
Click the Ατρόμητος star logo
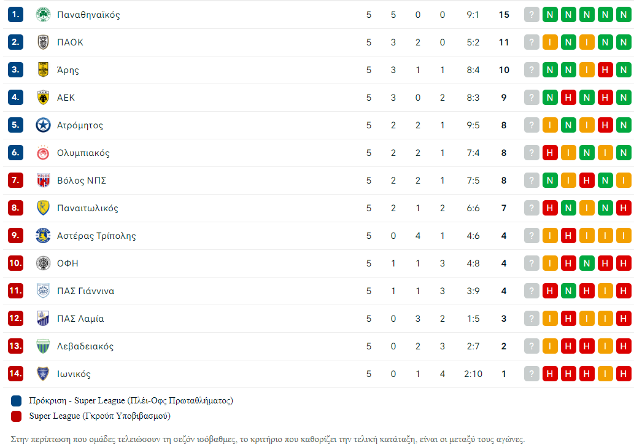tap(43, 125)
